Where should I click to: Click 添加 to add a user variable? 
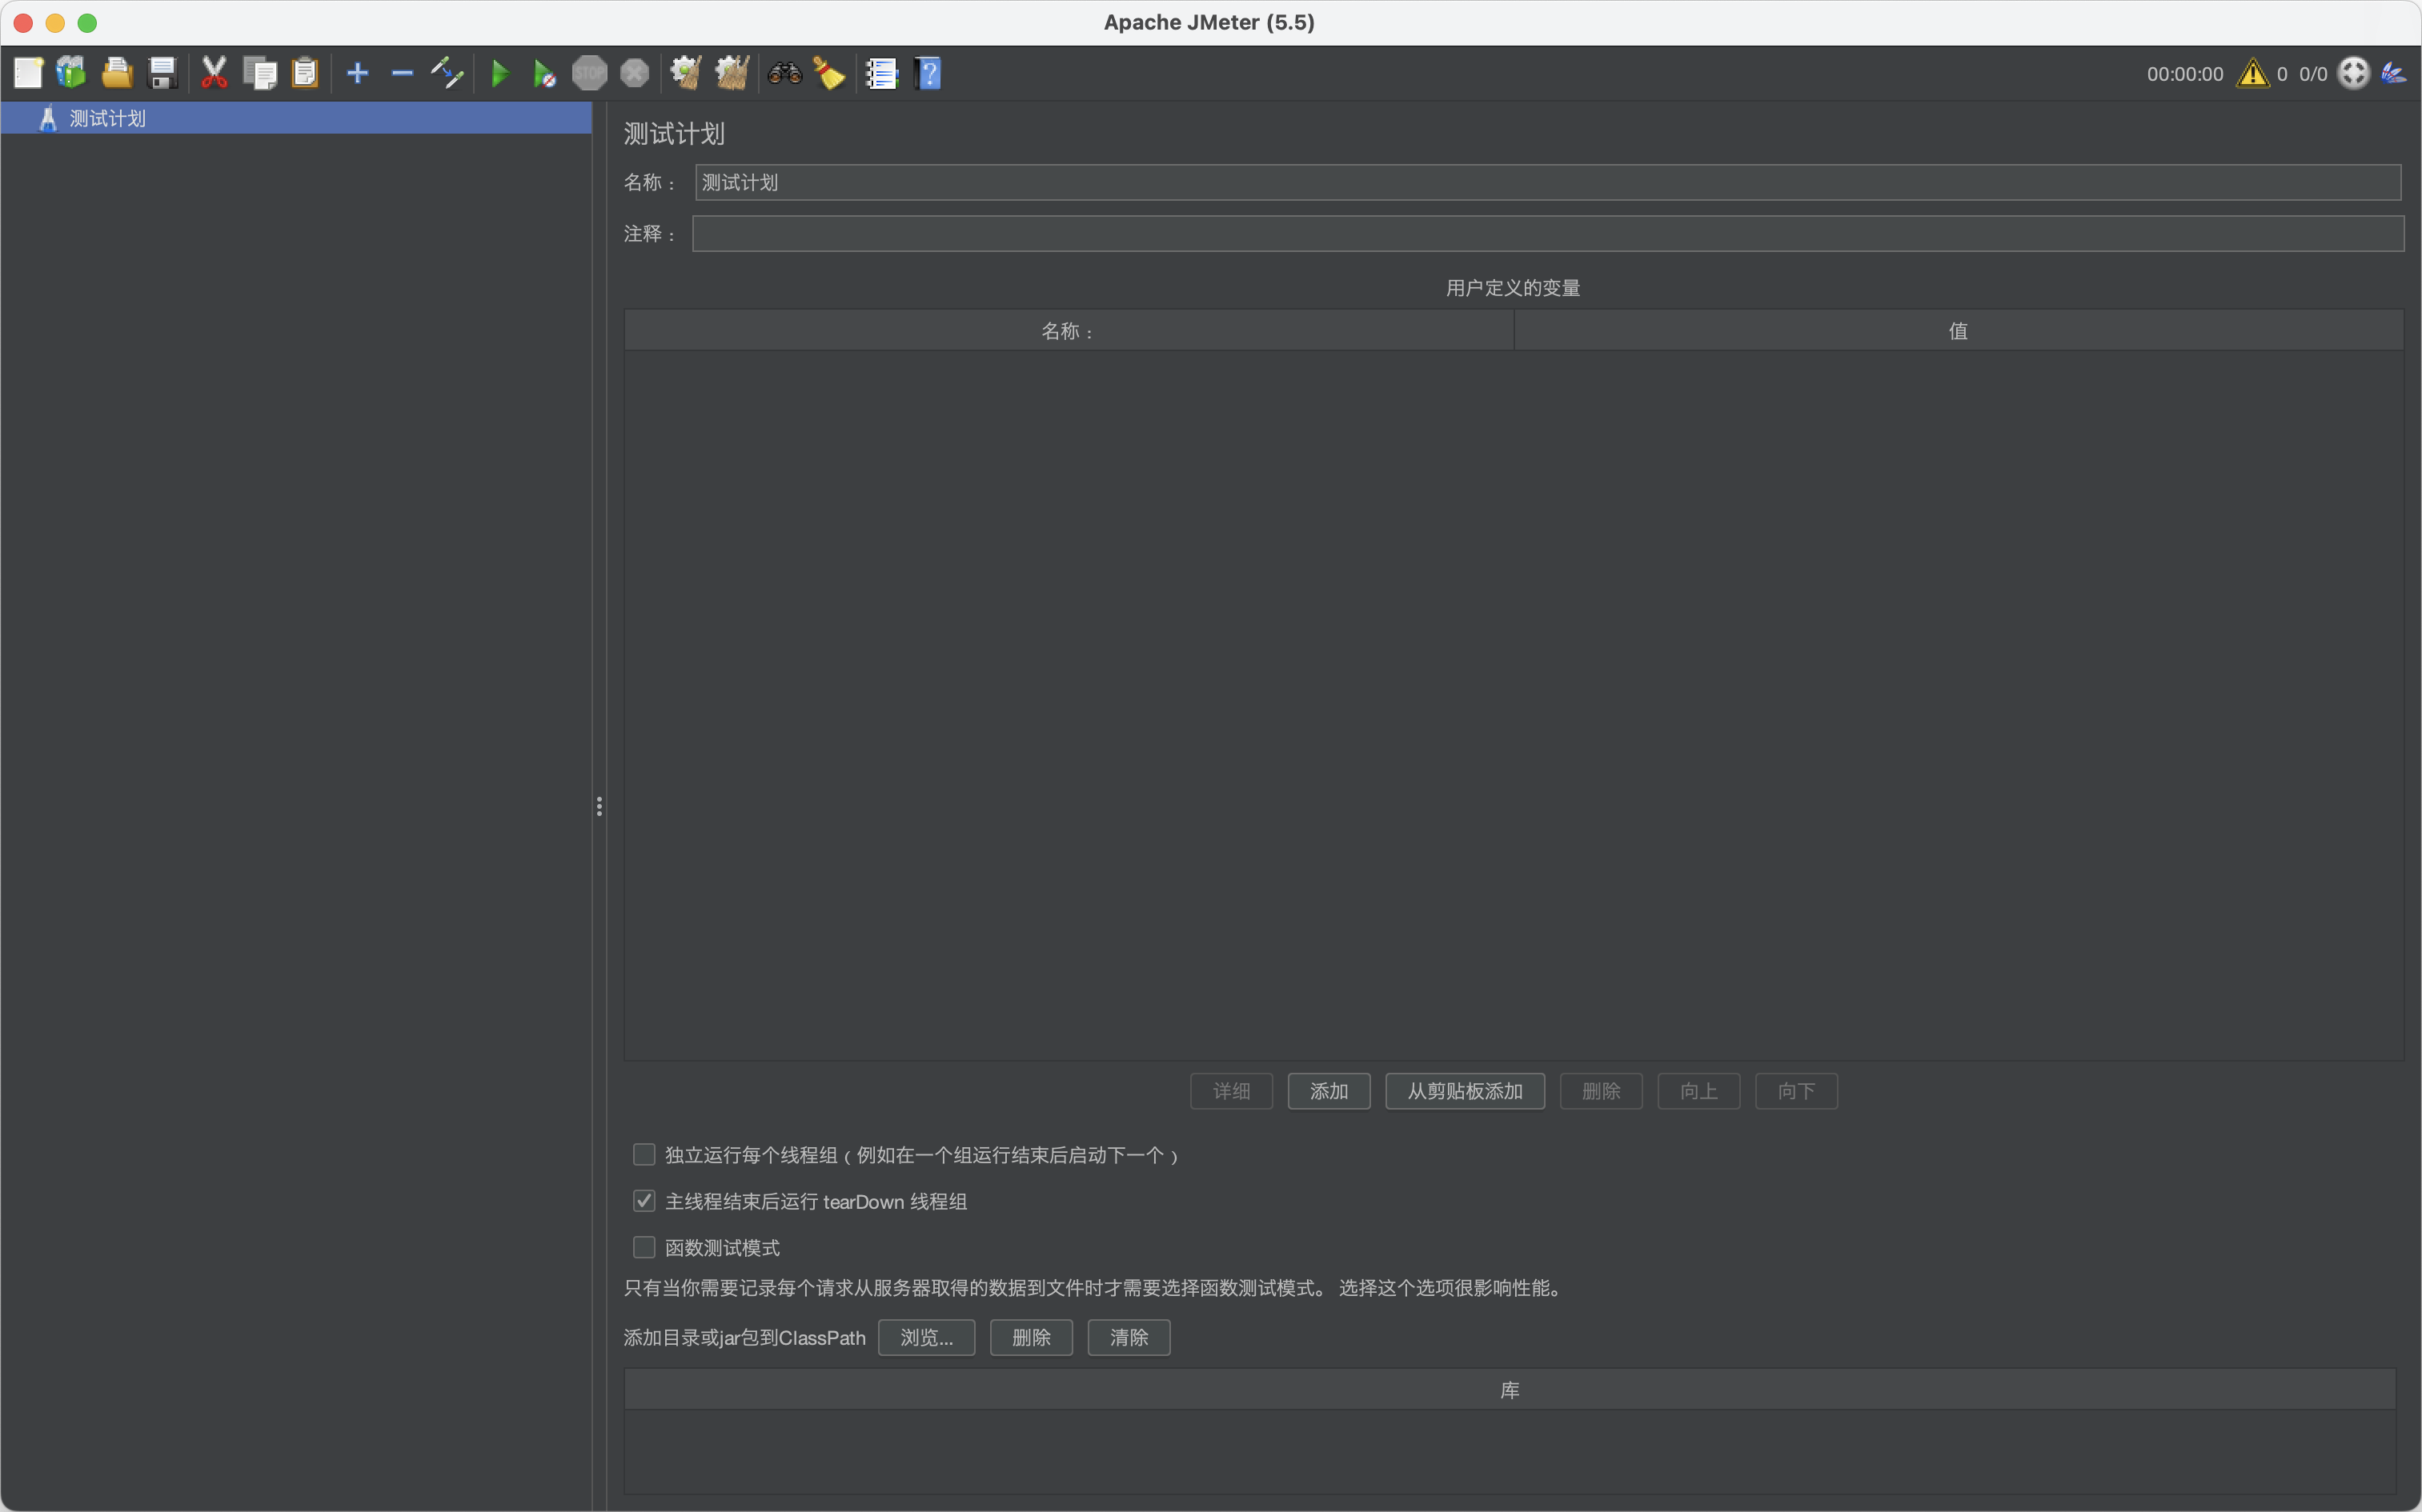(x=1329, y=1091)
